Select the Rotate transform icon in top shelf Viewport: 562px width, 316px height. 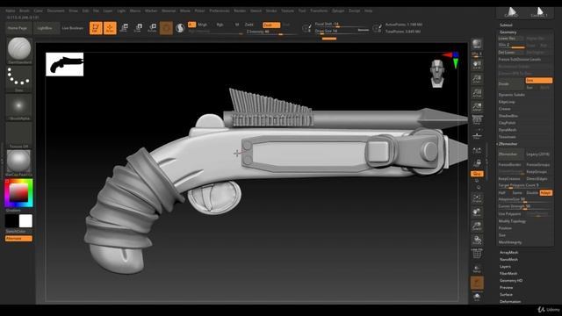(x=152, y=28)
